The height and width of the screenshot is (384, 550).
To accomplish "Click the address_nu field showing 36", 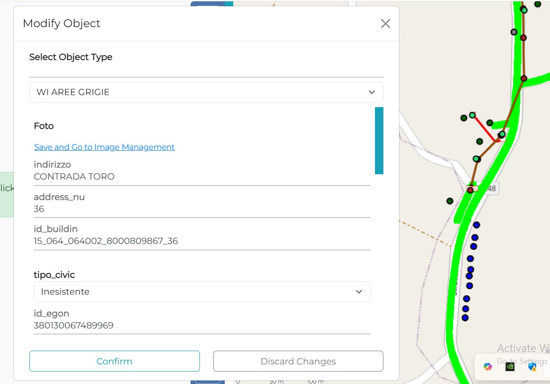I will (202, 209).
